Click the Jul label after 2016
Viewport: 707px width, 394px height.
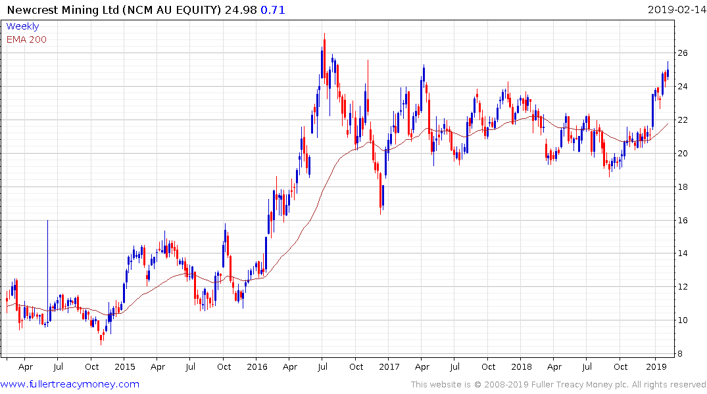(323, 366)
